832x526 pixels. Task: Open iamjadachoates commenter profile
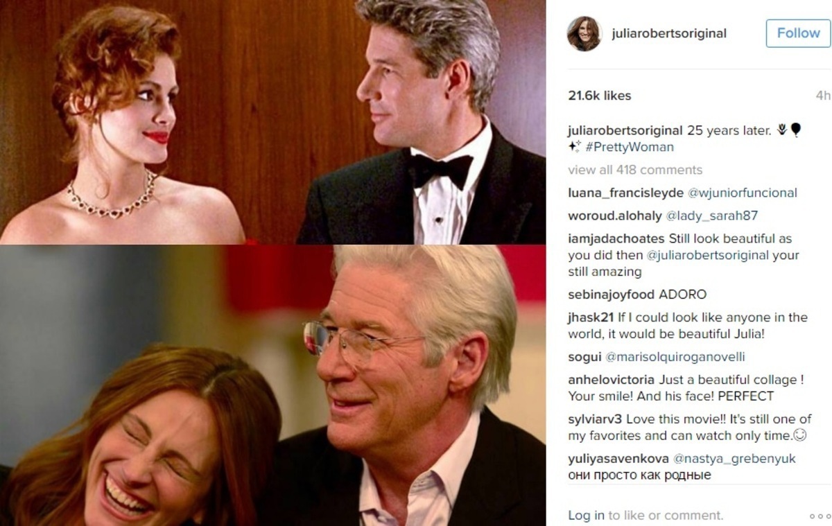[x=616, y=238]
